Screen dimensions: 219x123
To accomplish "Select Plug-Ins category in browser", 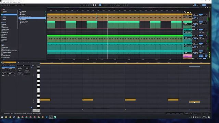I will tap(5, 34).
